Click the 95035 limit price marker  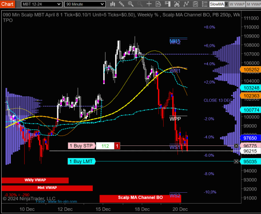[250, 161]
